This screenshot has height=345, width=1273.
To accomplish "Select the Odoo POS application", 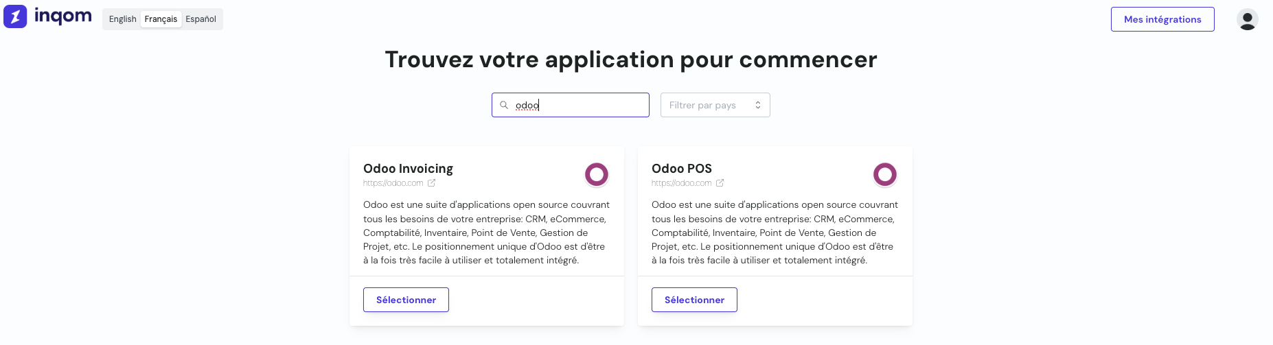I will [694, 300].
